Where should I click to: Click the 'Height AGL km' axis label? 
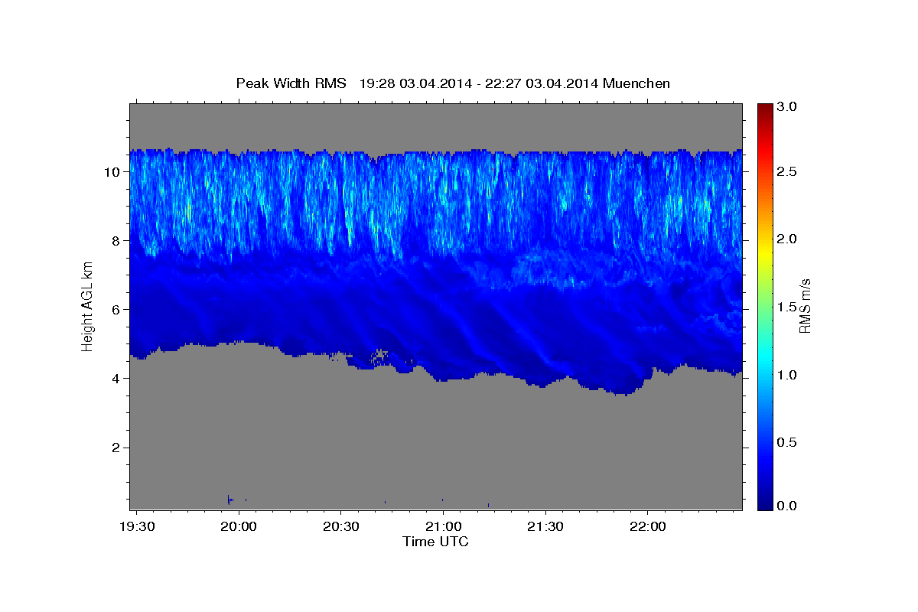(x=87, y=305)
